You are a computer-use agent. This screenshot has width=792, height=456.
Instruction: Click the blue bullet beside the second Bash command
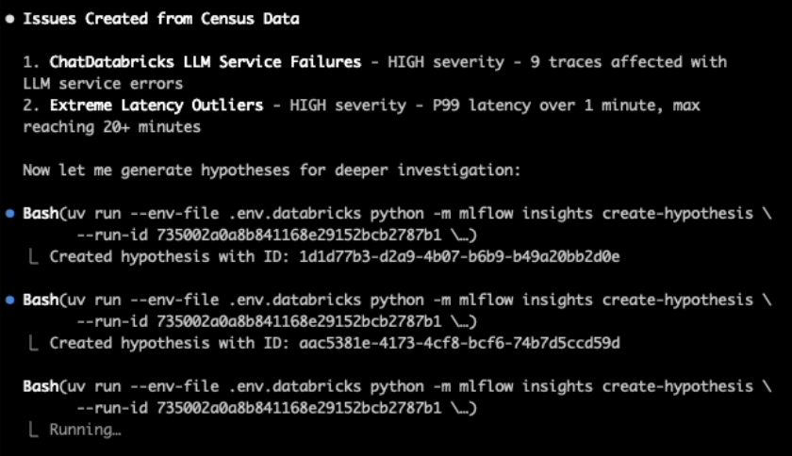(9, 301)
